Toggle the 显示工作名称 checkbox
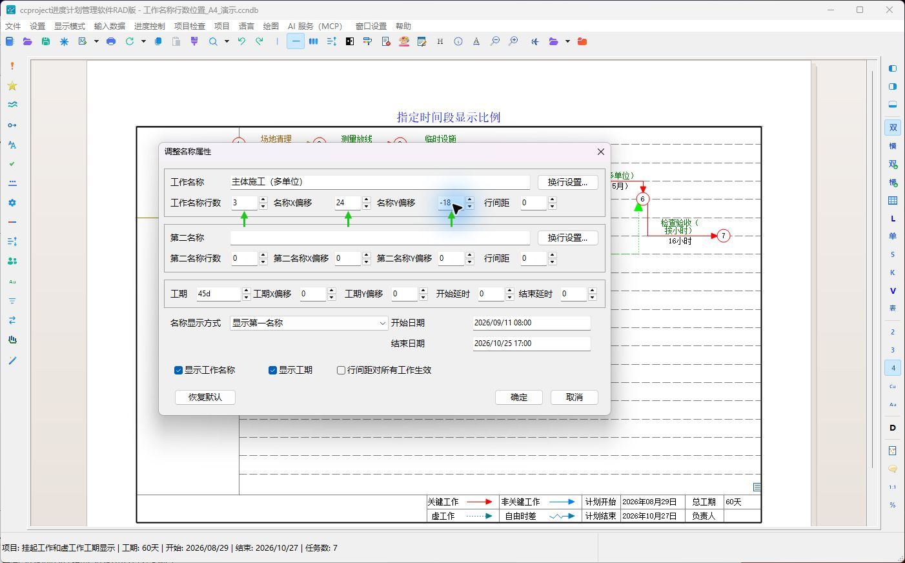The width and height of the screenshot is (905, 563). (178, 370)
